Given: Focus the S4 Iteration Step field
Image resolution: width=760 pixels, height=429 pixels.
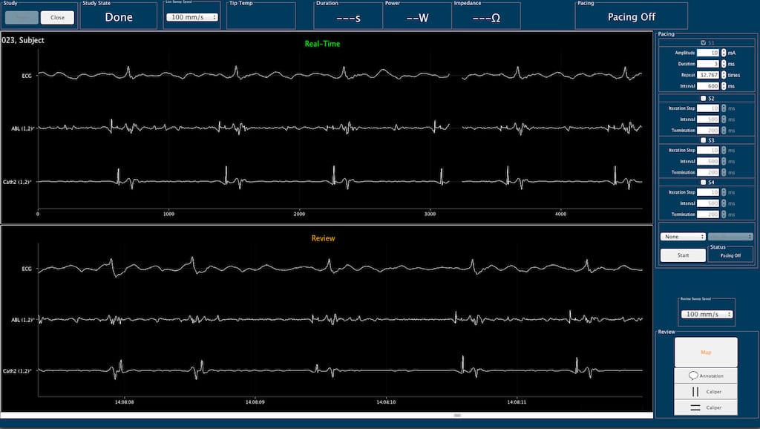Looking at the screenshot, I should (708, 192).
